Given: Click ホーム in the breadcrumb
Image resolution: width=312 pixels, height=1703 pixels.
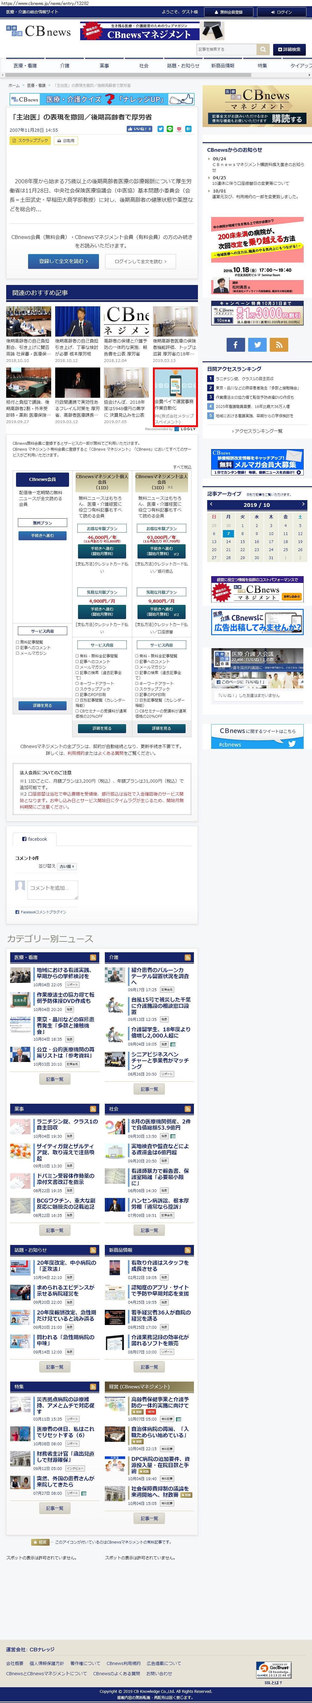Looking at the screenshot, I should 13,85.
